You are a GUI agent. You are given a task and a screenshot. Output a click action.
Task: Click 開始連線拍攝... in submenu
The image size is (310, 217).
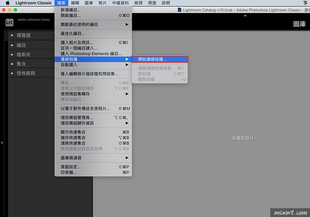click(x=160, y=59)
